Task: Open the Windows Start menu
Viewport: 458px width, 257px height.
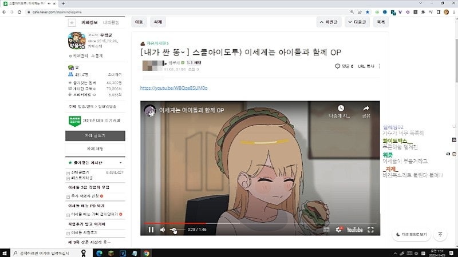Action: (5, 253)
